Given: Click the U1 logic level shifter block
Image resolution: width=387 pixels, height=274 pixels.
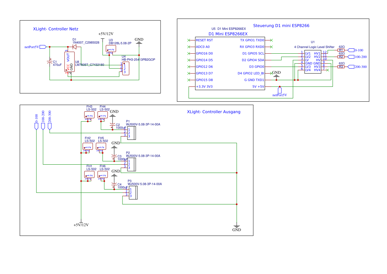Looking at the screenshot, I should coord(313,62).
